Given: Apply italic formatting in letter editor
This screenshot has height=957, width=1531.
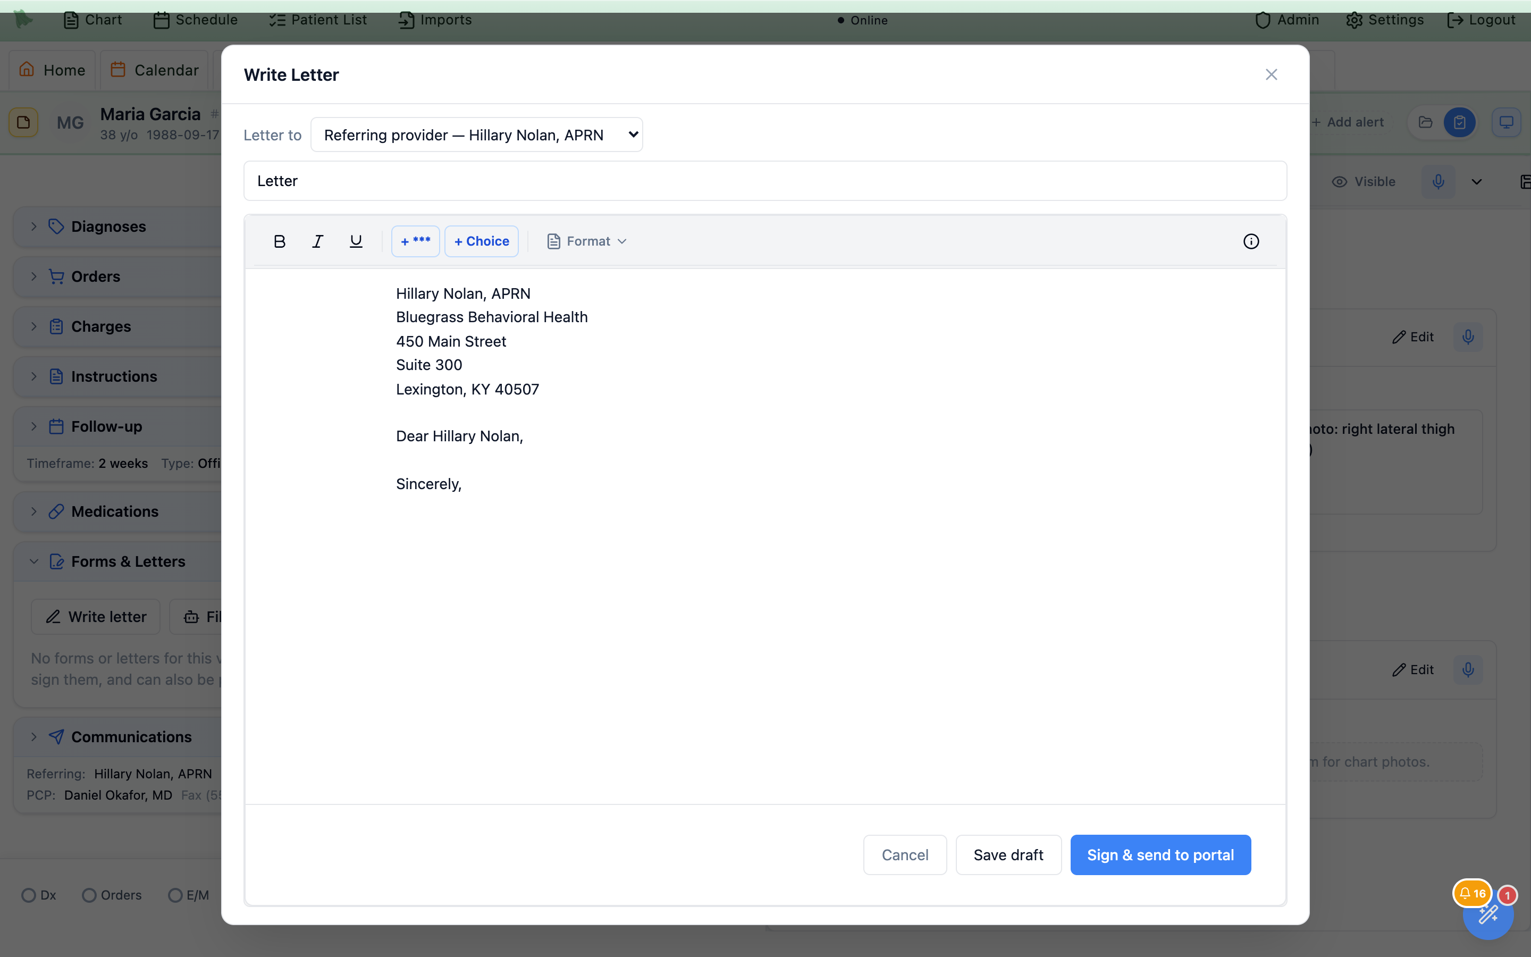Looking at the screenshot, I should (317, 241).
